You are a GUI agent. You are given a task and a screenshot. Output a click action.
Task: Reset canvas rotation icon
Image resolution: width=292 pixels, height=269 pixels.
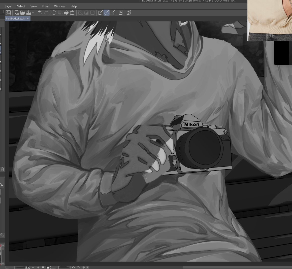tap(83, 267)
